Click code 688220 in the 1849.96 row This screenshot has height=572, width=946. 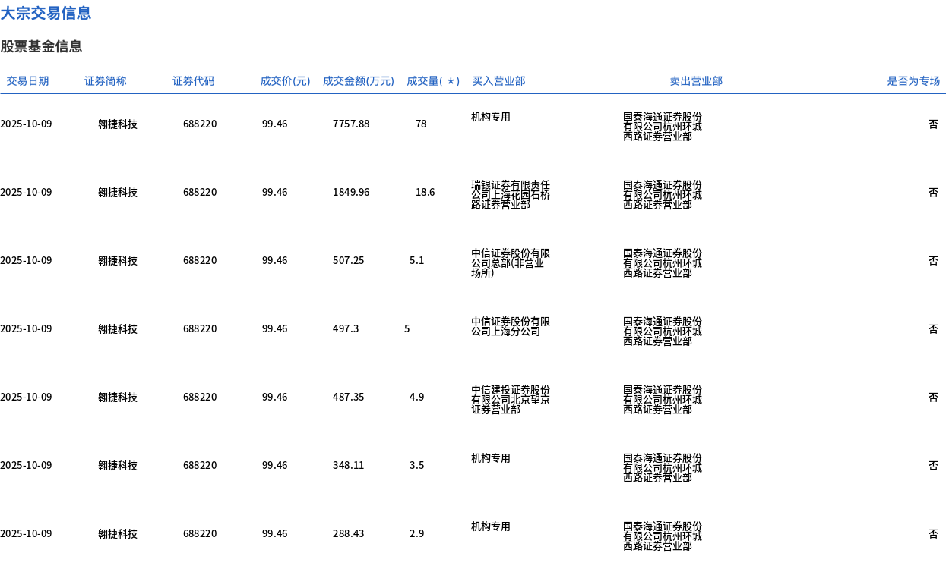point(200,192)
